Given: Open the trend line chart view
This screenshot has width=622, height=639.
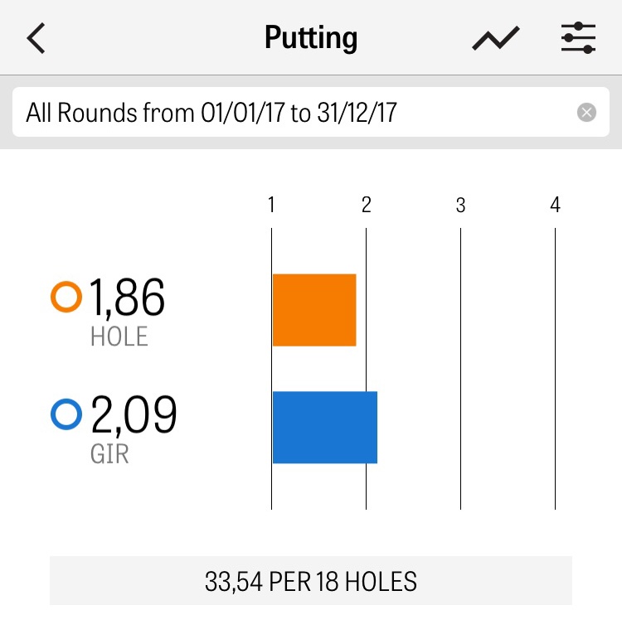Looking at the screenshot, I should coord(496,39).
